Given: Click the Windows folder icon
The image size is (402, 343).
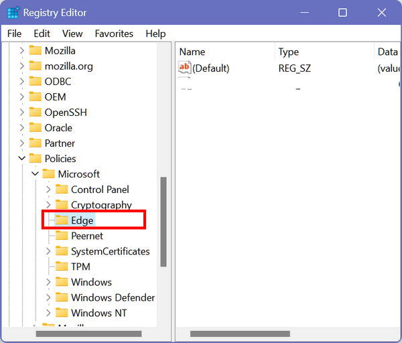Looking at the screenshot, I should tap(62, 281).
